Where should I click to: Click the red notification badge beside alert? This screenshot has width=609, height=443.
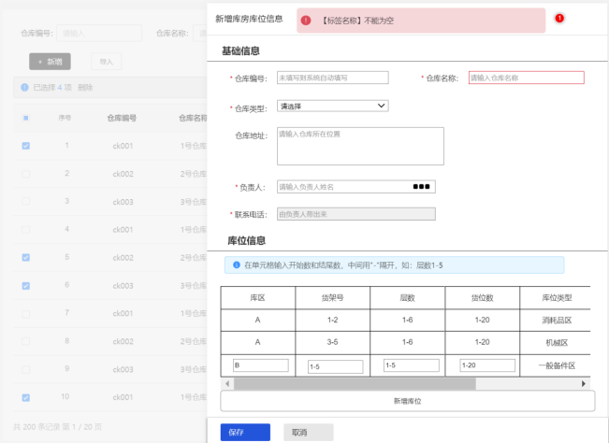click(559, 19)
